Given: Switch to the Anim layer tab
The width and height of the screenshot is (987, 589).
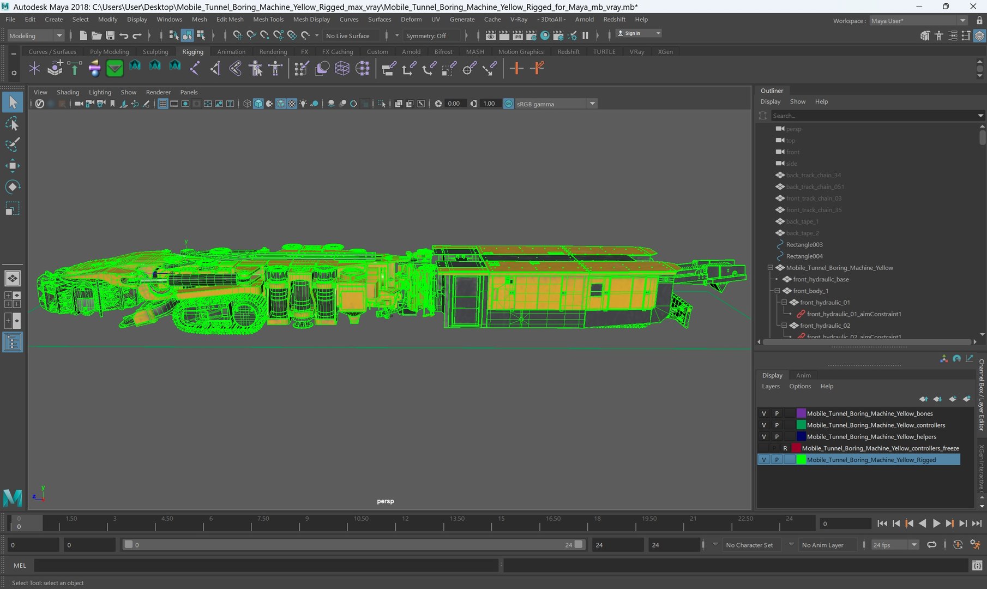Looking at the screenshot, I should 803,375.
